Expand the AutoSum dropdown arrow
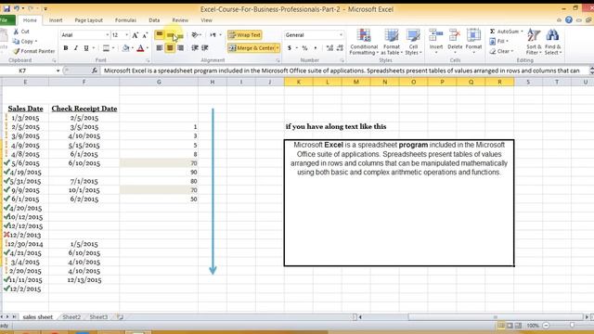This screenshot has height=334, width=594. click(522, 32)
